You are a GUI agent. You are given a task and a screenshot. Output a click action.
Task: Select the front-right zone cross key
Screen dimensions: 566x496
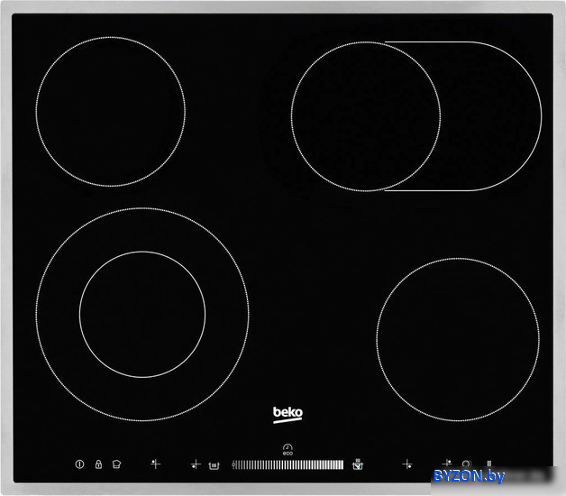[407, 464]
